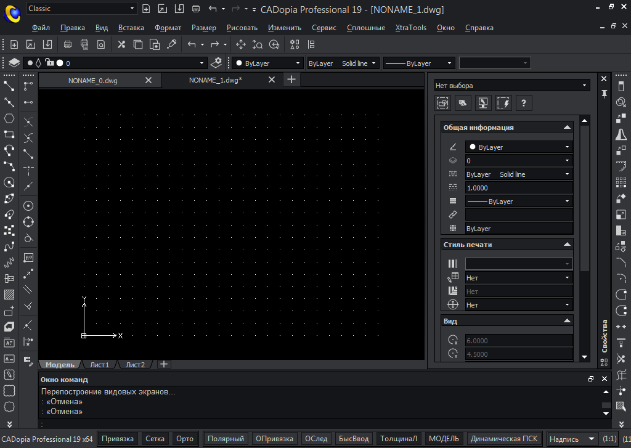
Task: Open color ByLayer swatch in properties panel
Action: [x=519, y=147]
